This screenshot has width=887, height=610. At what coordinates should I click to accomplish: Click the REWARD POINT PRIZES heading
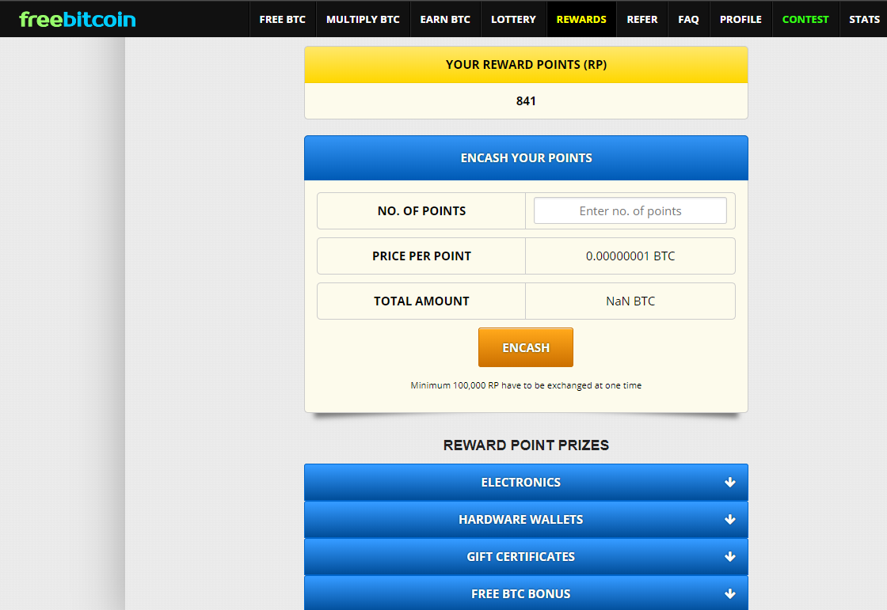[x=526, y=445]
